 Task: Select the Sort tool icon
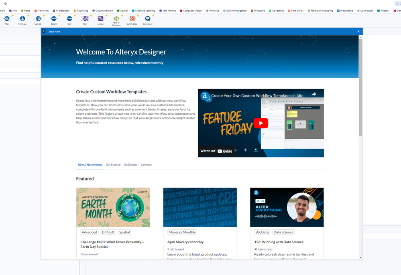(x=69, y=18)
